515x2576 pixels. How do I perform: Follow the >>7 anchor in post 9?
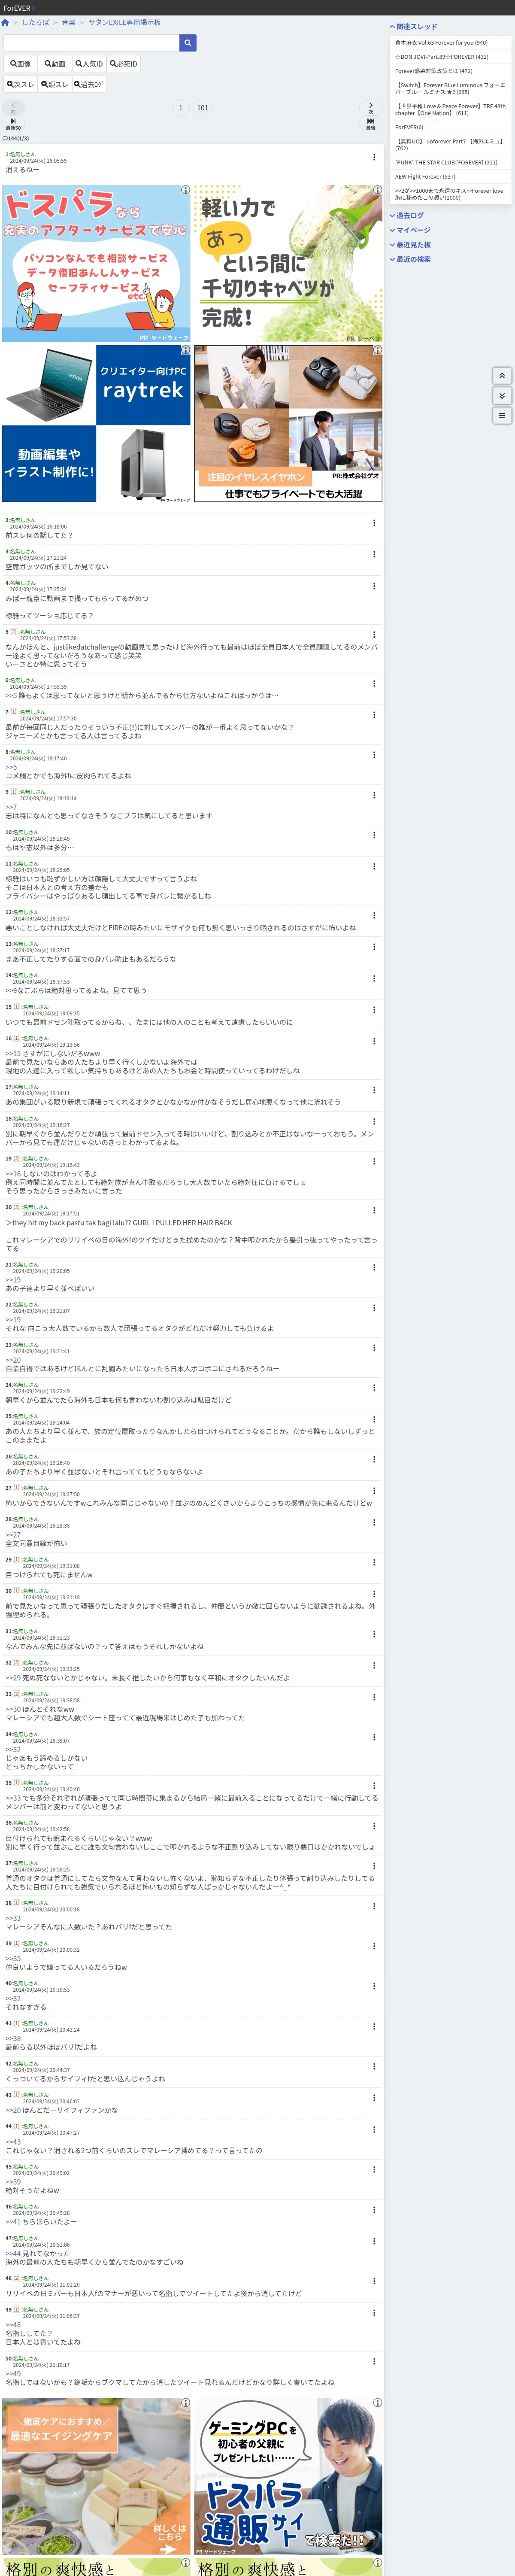pyautogui.click(x=11, y=807)
